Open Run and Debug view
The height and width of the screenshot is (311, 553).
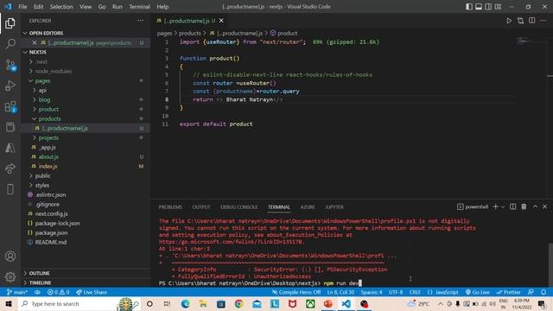coord(10,86)
